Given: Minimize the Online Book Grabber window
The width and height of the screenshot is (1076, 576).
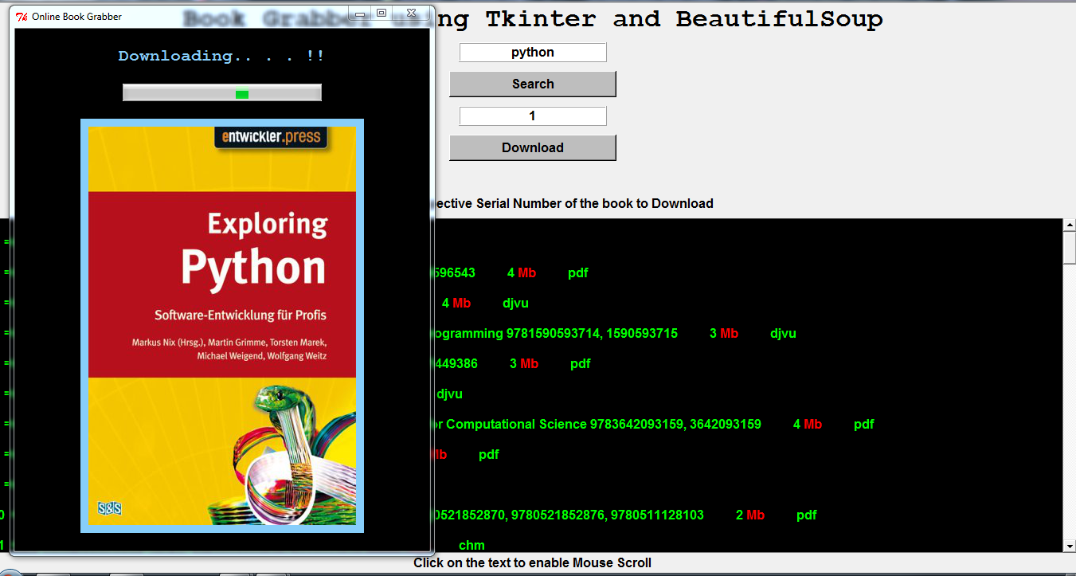Looking at the screenshot, I should tap(360, 14).
